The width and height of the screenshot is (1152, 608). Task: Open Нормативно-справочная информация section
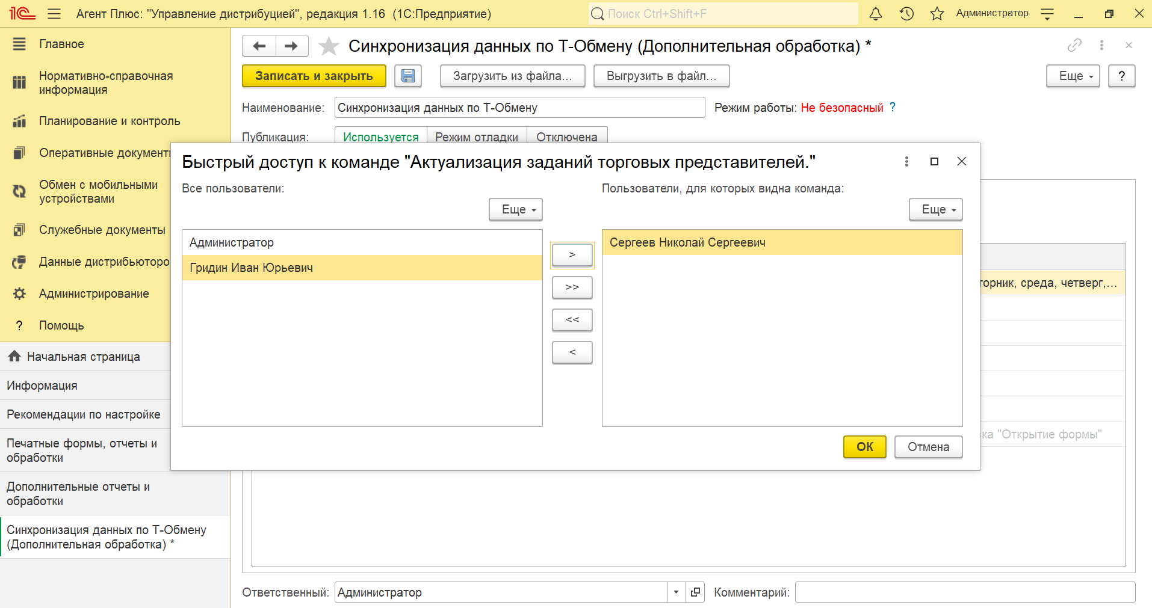pos(115,83)
